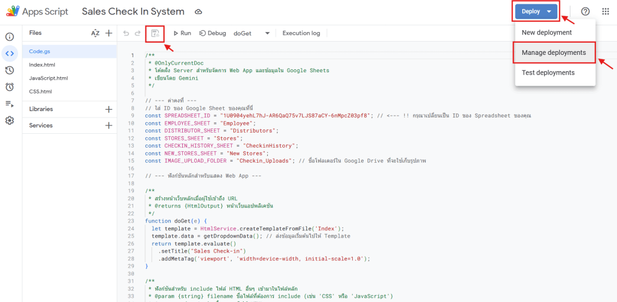This screenshot has width=617, height=302.
Task: Open the Index.html file
Action: (42, 65)
